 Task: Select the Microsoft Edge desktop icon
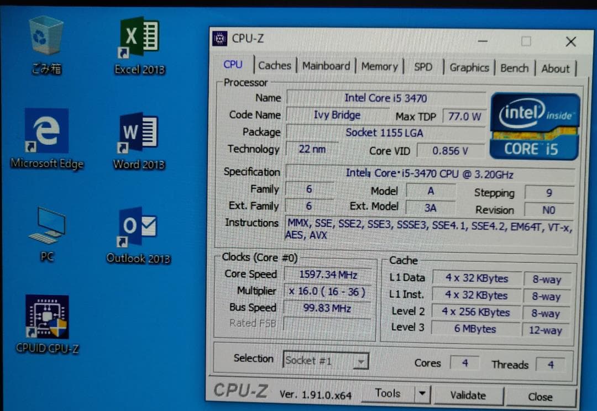click(47, 131)
